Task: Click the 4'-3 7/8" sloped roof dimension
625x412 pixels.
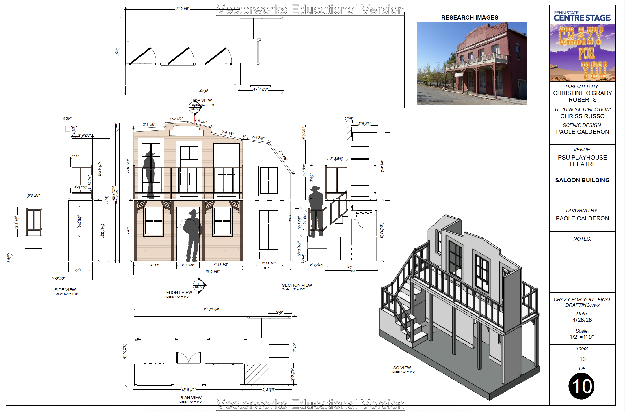Action: click(283, 155)
